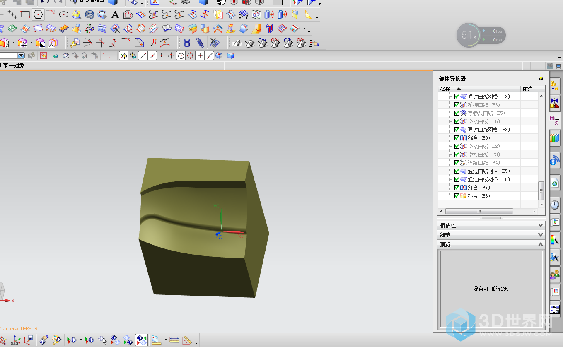Open dropdown arrow beside rectangle selection tool
Viewport: 563px width, 347px height.
pos(114,55)
